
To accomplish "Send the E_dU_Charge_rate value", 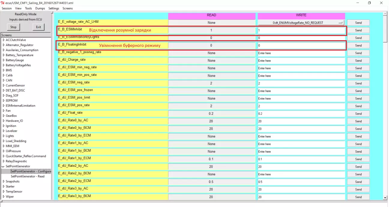I will pos(358,61).
